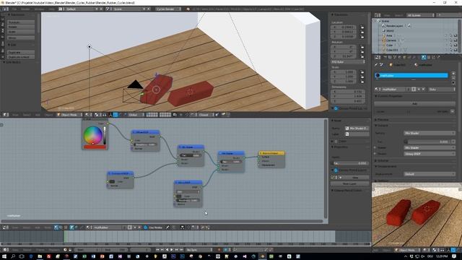Open the Displacement Default dropdown

click(x=429, y=174)
